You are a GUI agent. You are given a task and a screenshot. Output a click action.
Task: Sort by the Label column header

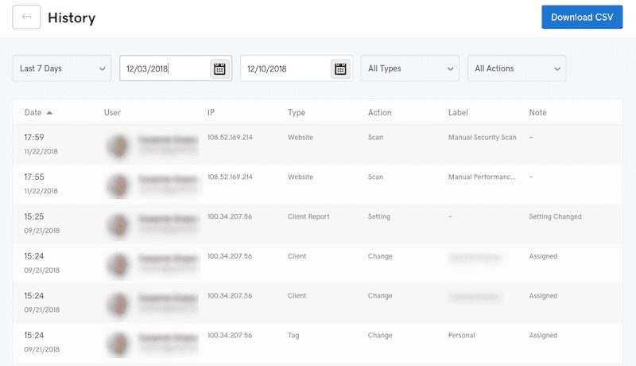458,112
